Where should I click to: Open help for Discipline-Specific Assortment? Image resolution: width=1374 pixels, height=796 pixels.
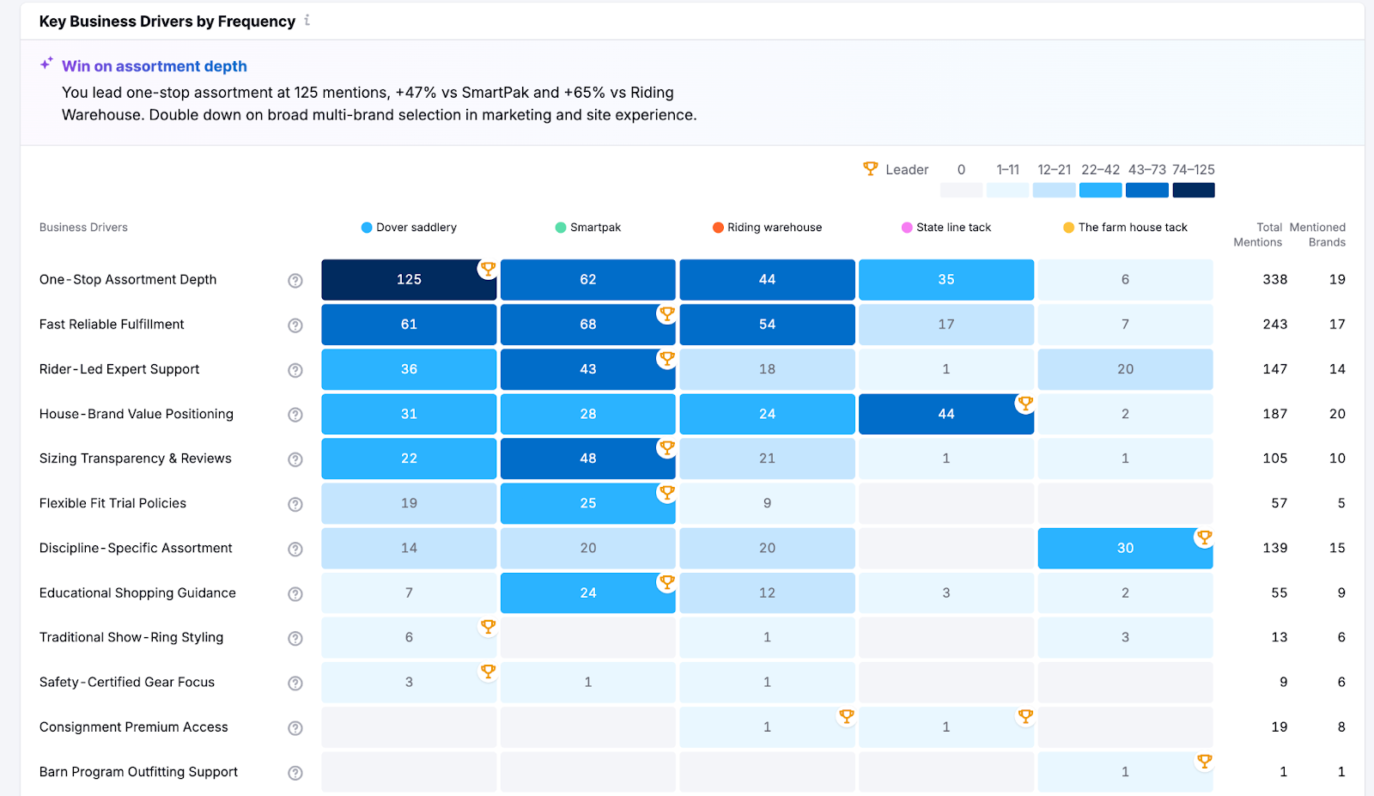click(x=295, y=549)
